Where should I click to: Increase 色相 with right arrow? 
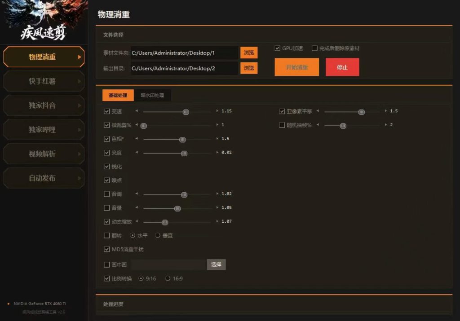pos(217,138)
